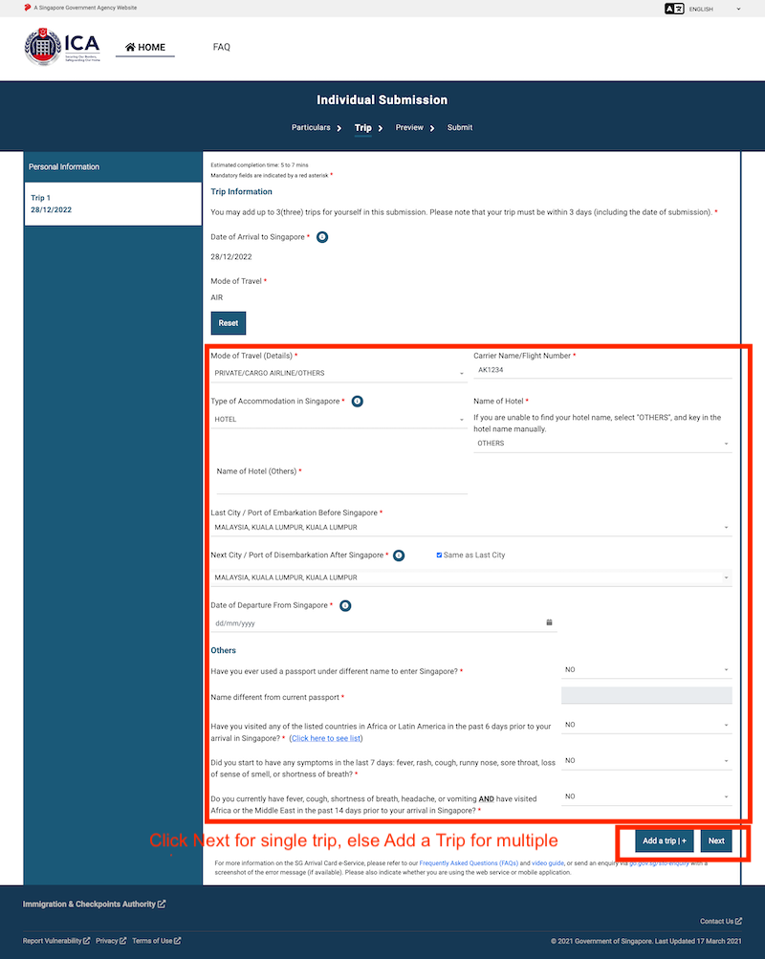
Task: Click info icon beside Next City label
Action: coord(399,556)
